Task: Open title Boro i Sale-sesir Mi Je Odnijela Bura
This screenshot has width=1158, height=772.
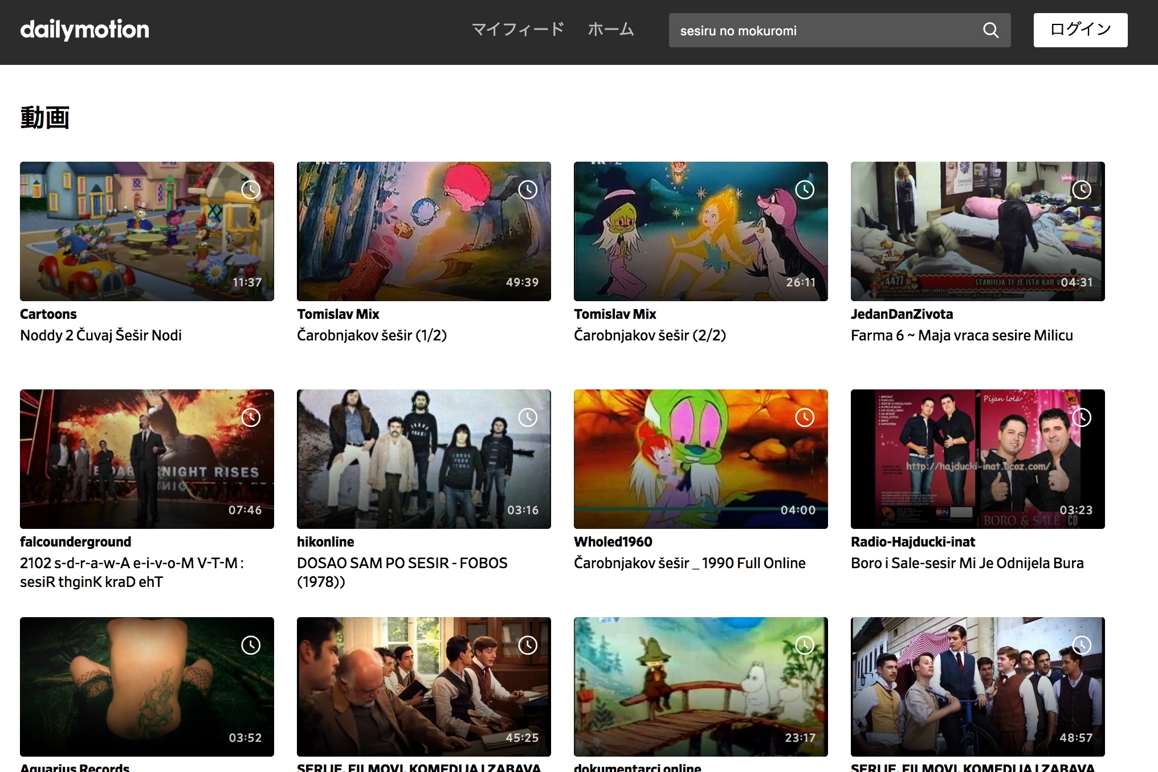Action: click(x=967, y=563)
